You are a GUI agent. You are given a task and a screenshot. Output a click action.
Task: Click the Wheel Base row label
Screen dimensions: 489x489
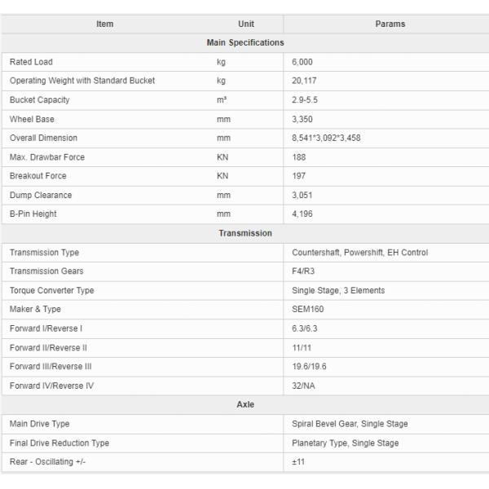(33, 119)
